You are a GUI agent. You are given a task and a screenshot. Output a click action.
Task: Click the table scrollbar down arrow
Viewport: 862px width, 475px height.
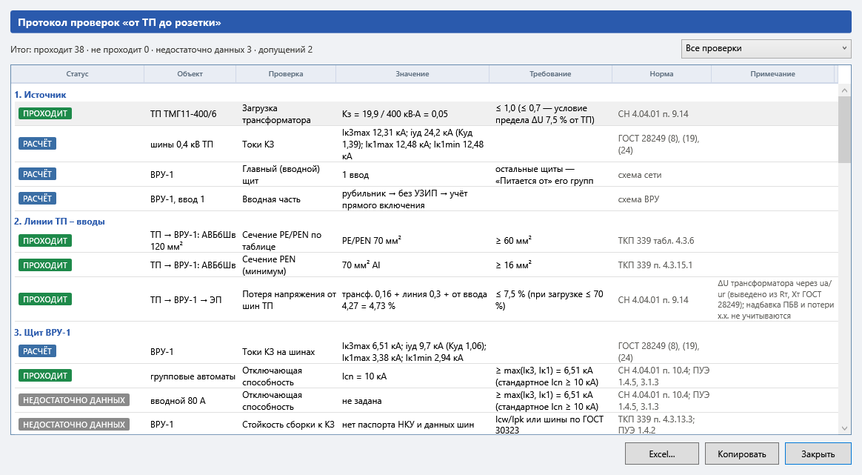[844, 428]
